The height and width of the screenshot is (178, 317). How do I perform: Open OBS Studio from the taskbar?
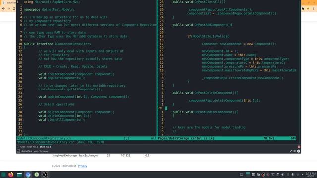(x=45, y=175)
